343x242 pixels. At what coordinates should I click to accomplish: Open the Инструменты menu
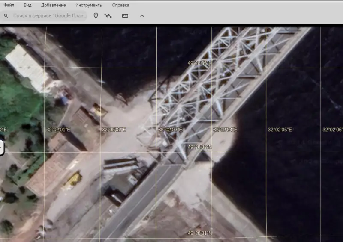coord(89,5)
